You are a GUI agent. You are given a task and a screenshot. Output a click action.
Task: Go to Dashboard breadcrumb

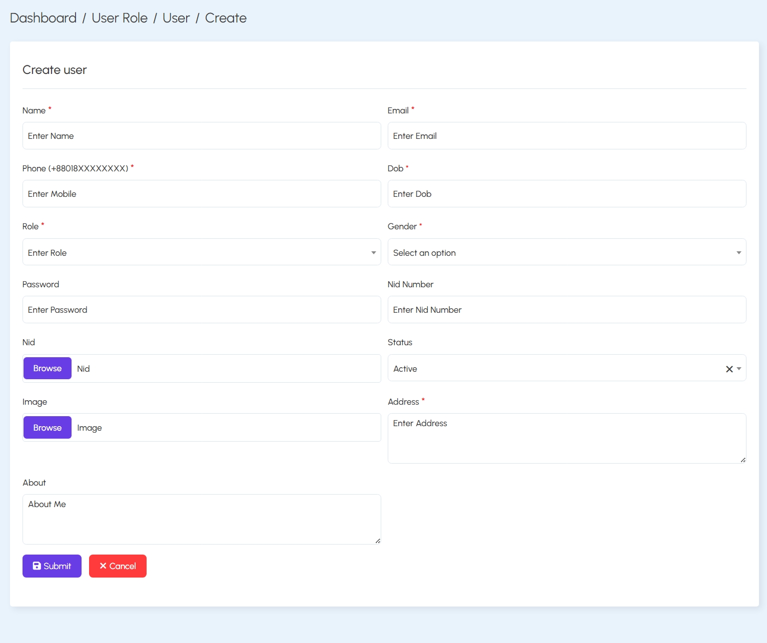pos(43,18)
